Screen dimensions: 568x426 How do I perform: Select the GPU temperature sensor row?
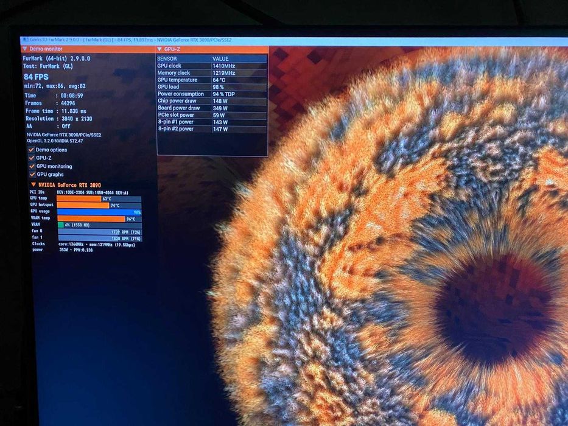click(x=212, y=80)
